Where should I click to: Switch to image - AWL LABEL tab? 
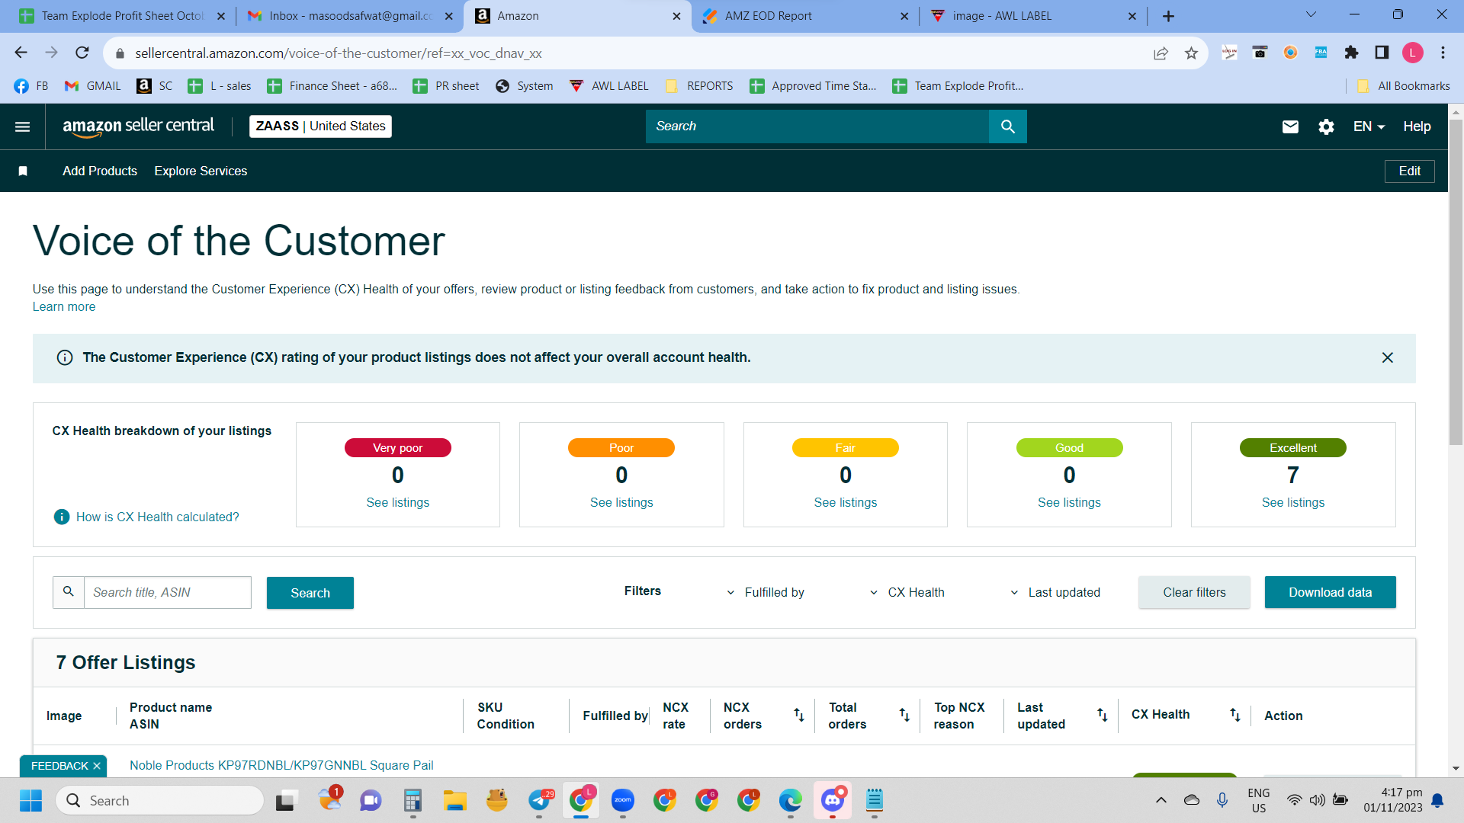[1032, 16]
